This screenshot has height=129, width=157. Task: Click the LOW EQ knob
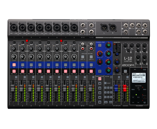click(108, 70)
